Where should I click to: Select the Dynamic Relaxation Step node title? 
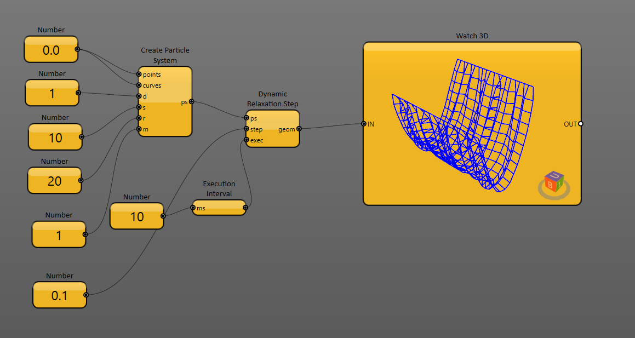[x=272, y=99]
